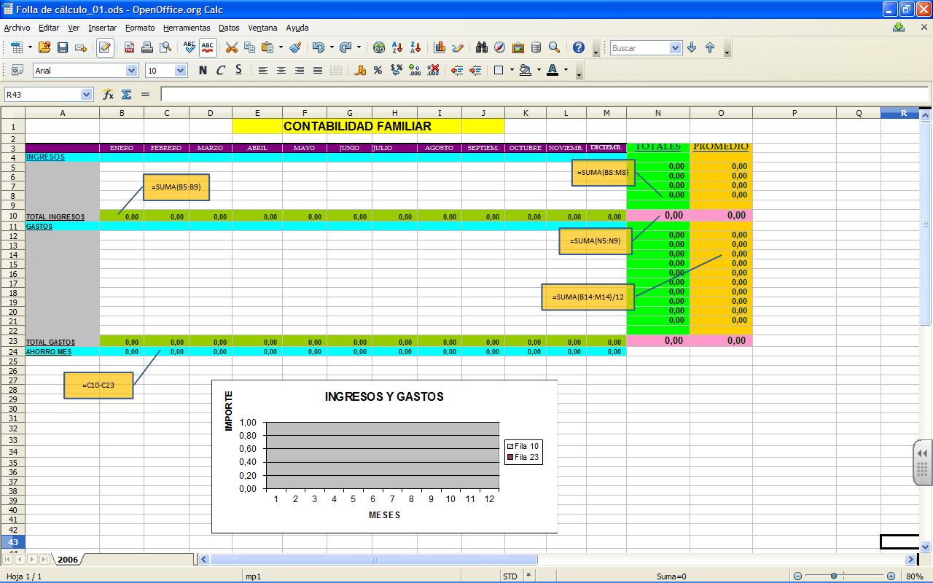Click the font color swatch button
Screen dimensions: 933x583
point(552,71)
